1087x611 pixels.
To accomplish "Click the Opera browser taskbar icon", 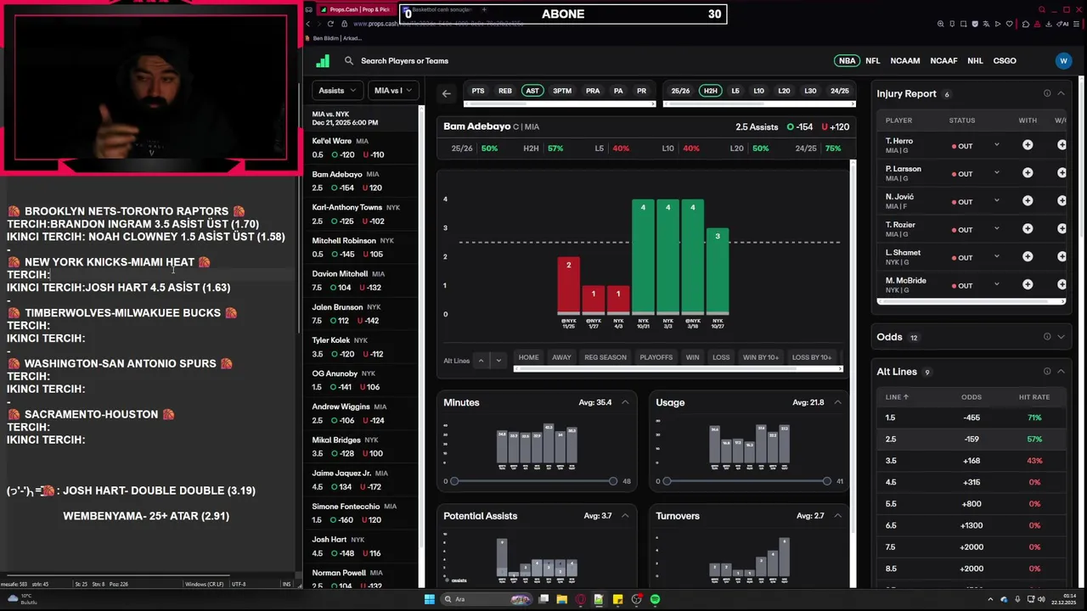I will pyautogui.click(x=581, y=599).
